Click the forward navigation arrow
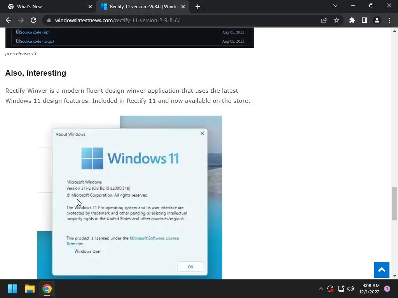The image size is (398, 298). pyautogui.click(x=21, y=20)
